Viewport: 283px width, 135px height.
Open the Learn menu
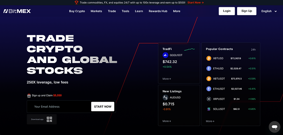139,11
